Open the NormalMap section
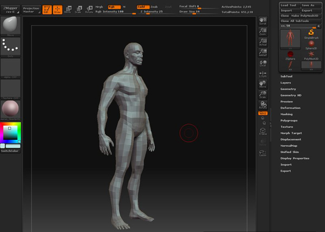Screen dimensions: 325x232 coord(289,146)
